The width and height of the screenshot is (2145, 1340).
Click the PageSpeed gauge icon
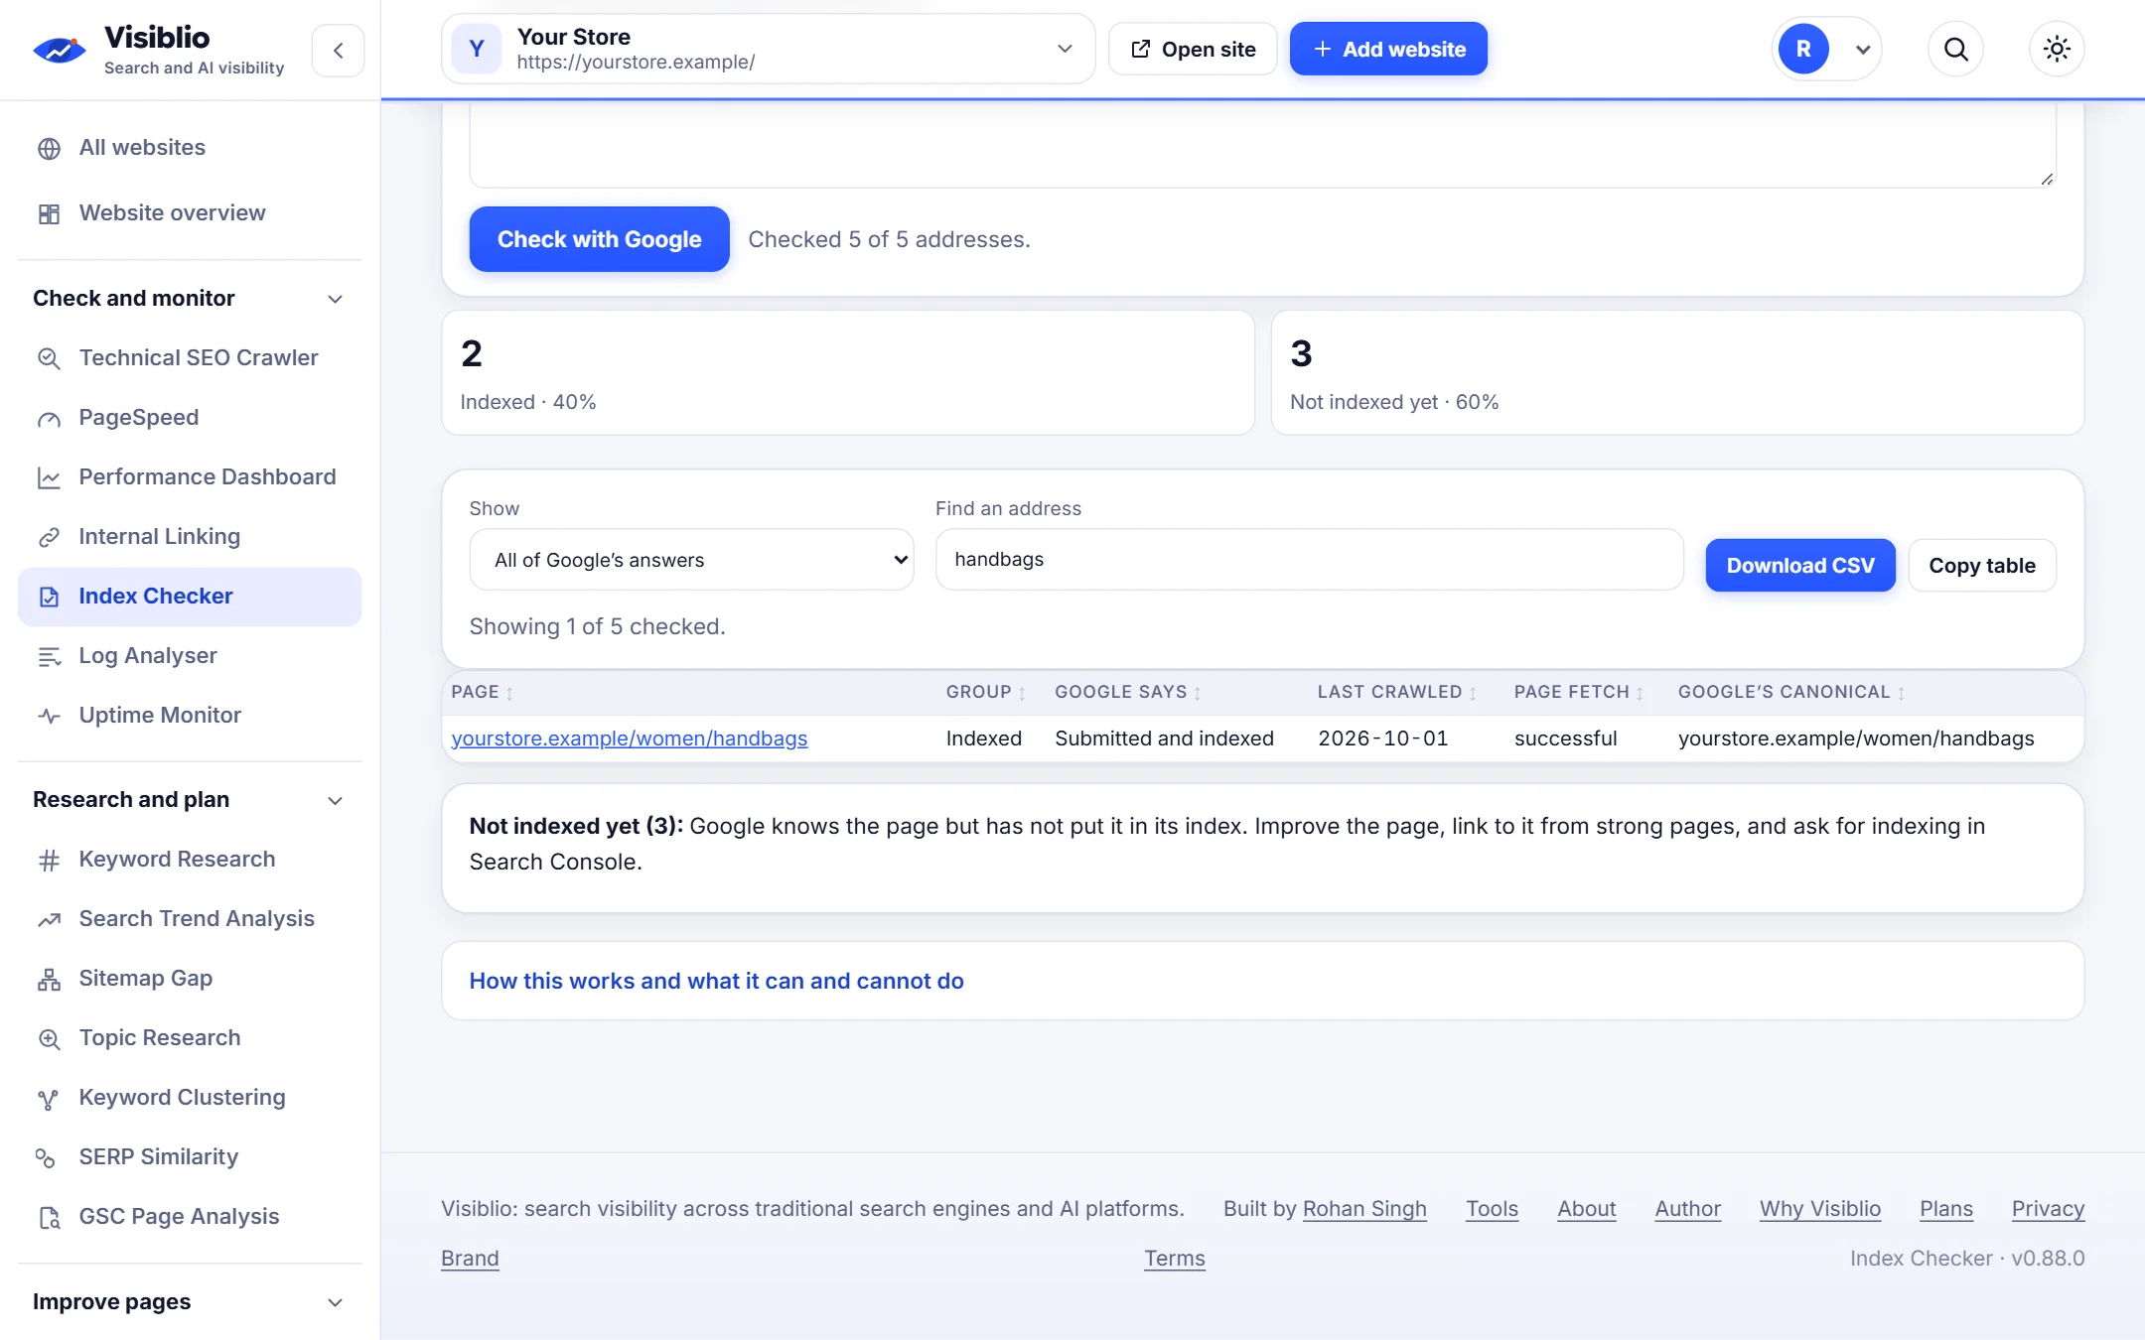coord(49,418)
